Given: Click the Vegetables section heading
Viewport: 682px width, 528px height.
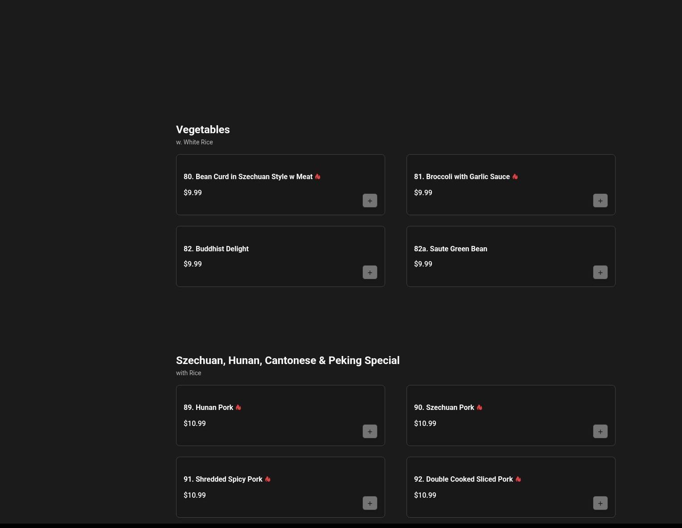Looking at the screenshot, I should 203,130.
